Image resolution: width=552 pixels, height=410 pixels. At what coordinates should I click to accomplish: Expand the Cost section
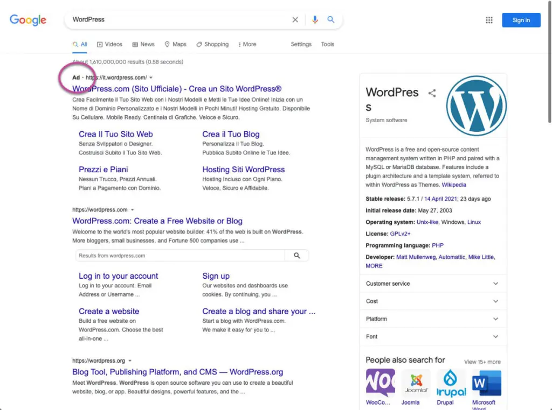(433, 301)
